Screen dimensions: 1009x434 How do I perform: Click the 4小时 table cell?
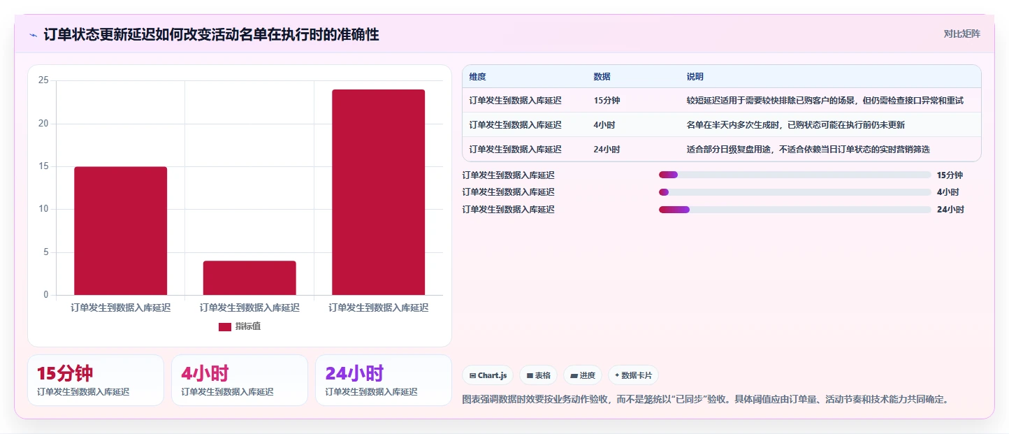point(604,125)
